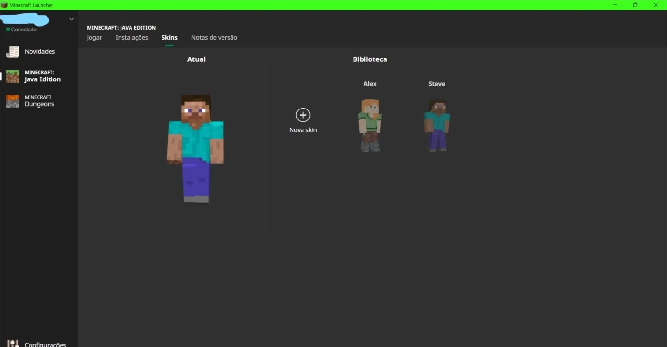Open the Configurações sliders icon

pyautogui.click(x=13, y=343)
